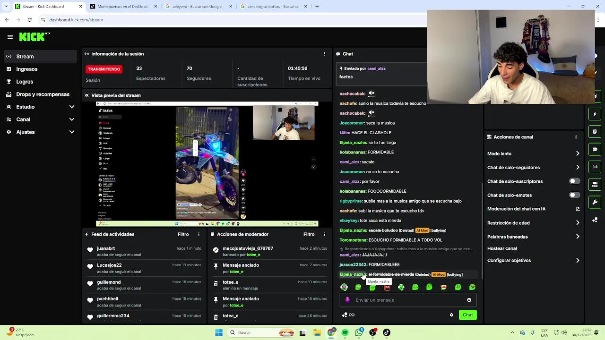This screenshot has height=340, width=605.
Task: Open the three-dots bubbles icon in right sidebar
Action: tap(595, 220)
